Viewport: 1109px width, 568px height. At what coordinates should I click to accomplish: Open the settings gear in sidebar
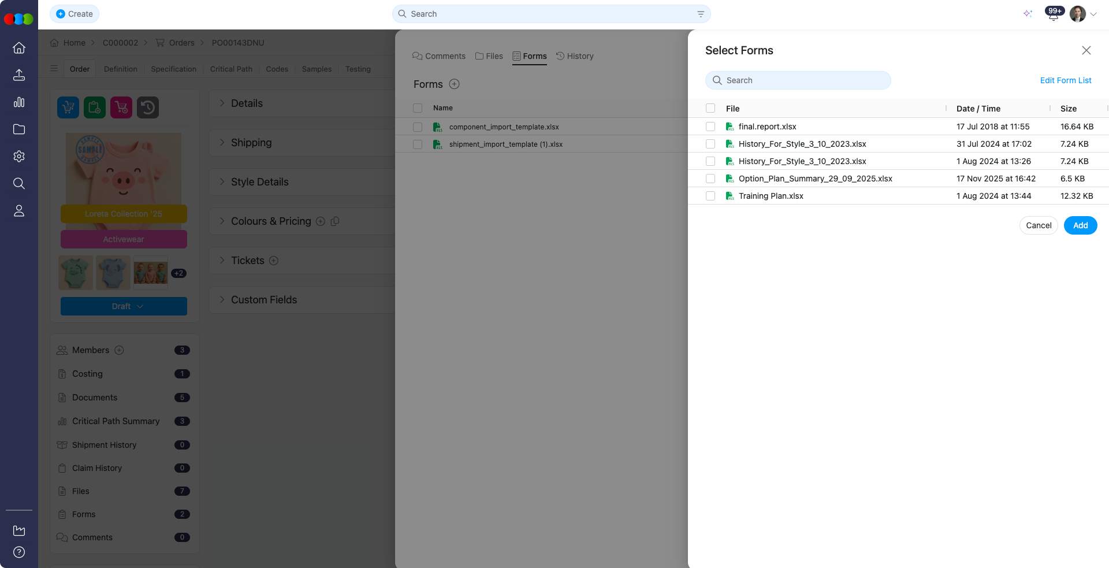[19, 157]
